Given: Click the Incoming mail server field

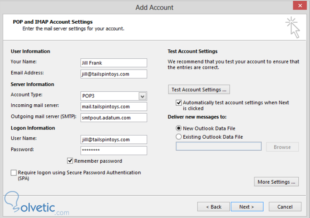Looking at the screenshot, I should 114,107.
